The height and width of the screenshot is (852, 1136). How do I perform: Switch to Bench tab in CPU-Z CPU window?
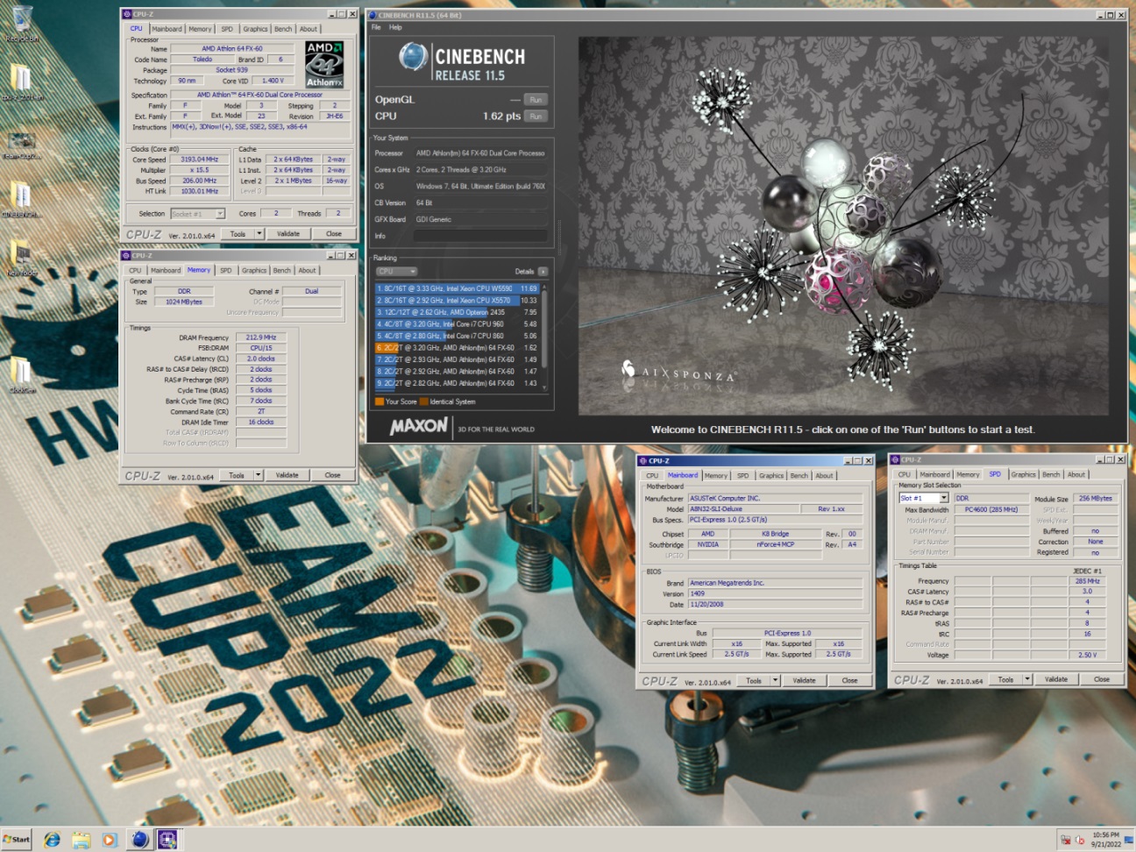[x=282, y=29]
